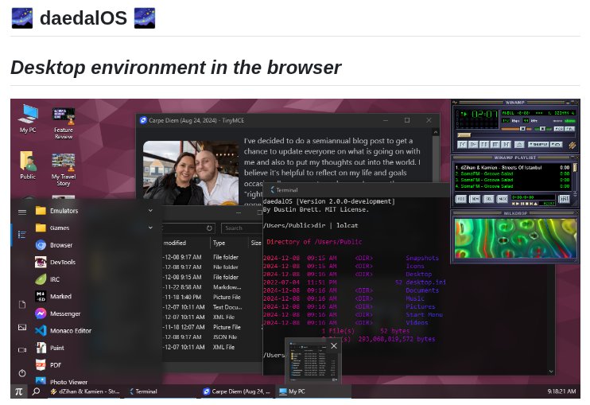Click the pi Start button on taskbar
Screen dimensions: 590x405
pos(19,391)
